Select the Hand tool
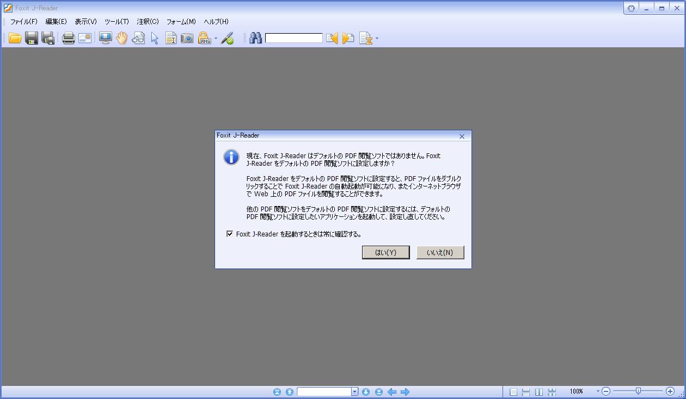This screenshot has width=686, height=399. [121, 38]
